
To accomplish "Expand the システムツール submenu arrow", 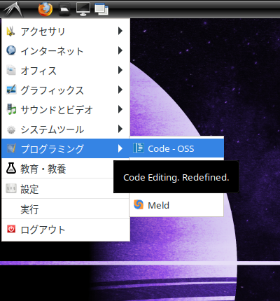I will pos(120,129).
